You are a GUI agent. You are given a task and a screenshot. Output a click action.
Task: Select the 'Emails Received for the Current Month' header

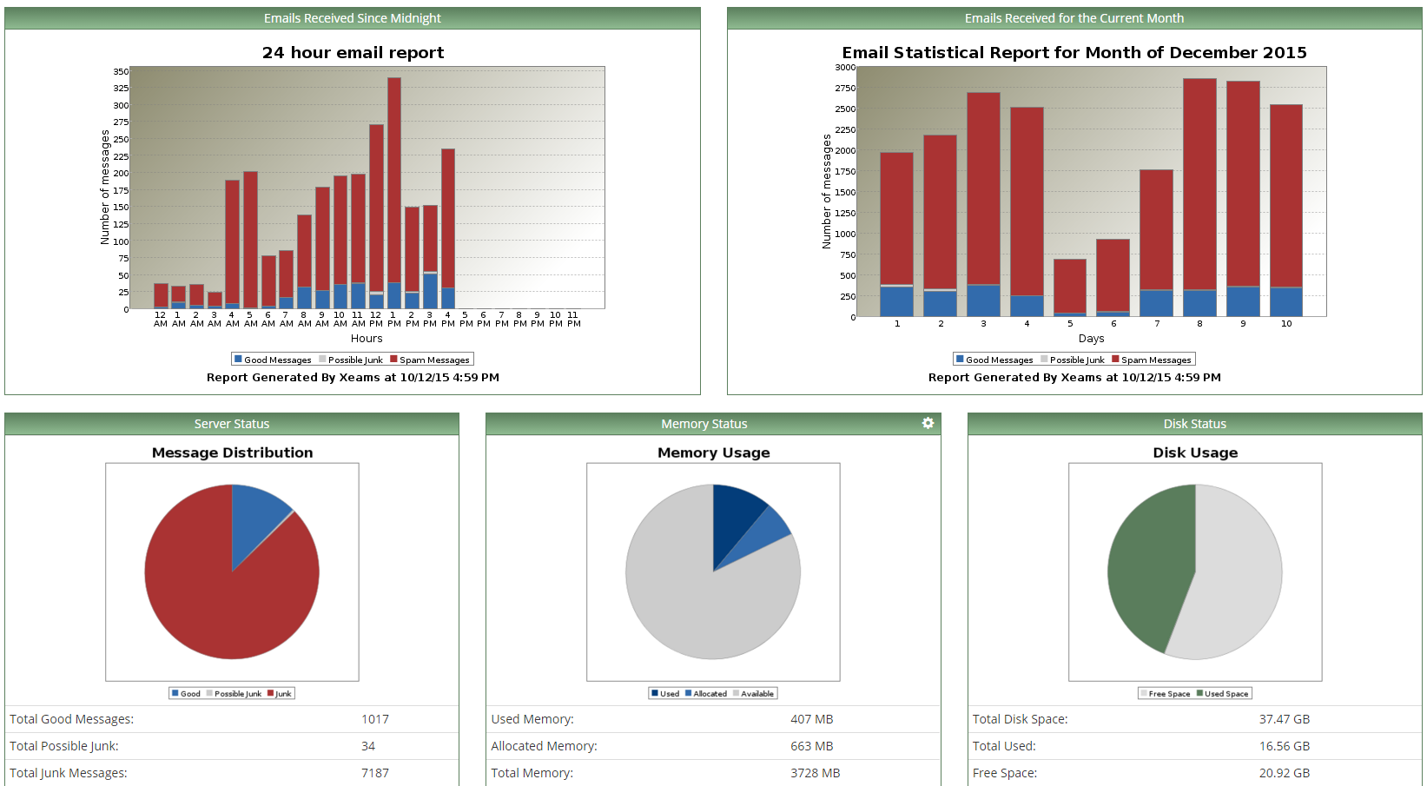pyautogui.click(x=1074, y=18)
